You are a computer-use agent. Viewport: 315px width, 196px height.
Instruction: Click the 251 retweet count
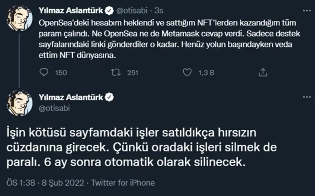pos(132,73)
